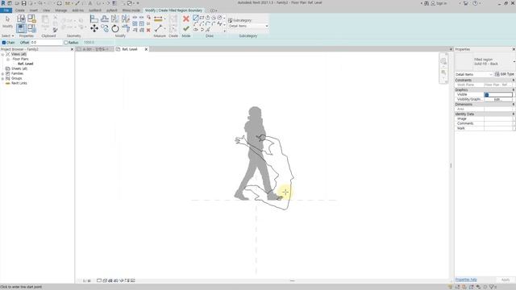Open the Manage ribbon tab
The width and height of the screenshot is (516, 290).
[61, 10]
